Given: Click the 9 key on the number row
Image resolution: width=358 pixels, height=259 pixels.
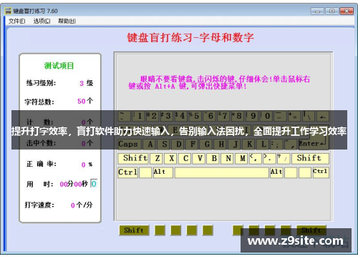Looking at the screenshot, I should (x=252, y=116).
